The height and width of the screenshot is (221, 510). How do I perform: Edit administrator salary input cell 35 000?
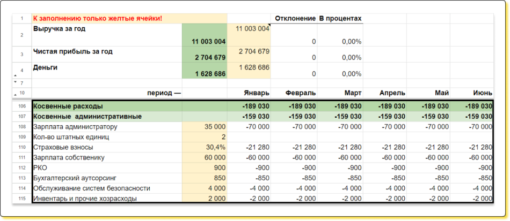[x=205, y=127]
